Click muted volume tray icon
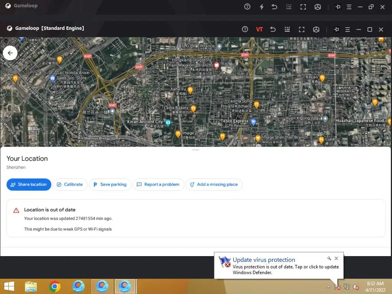 click(x=356, y=287)
